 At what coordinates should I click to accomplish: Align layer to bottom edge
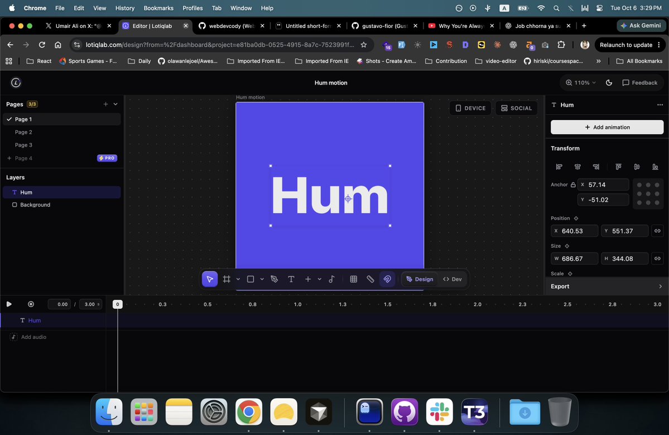(655, 166)
